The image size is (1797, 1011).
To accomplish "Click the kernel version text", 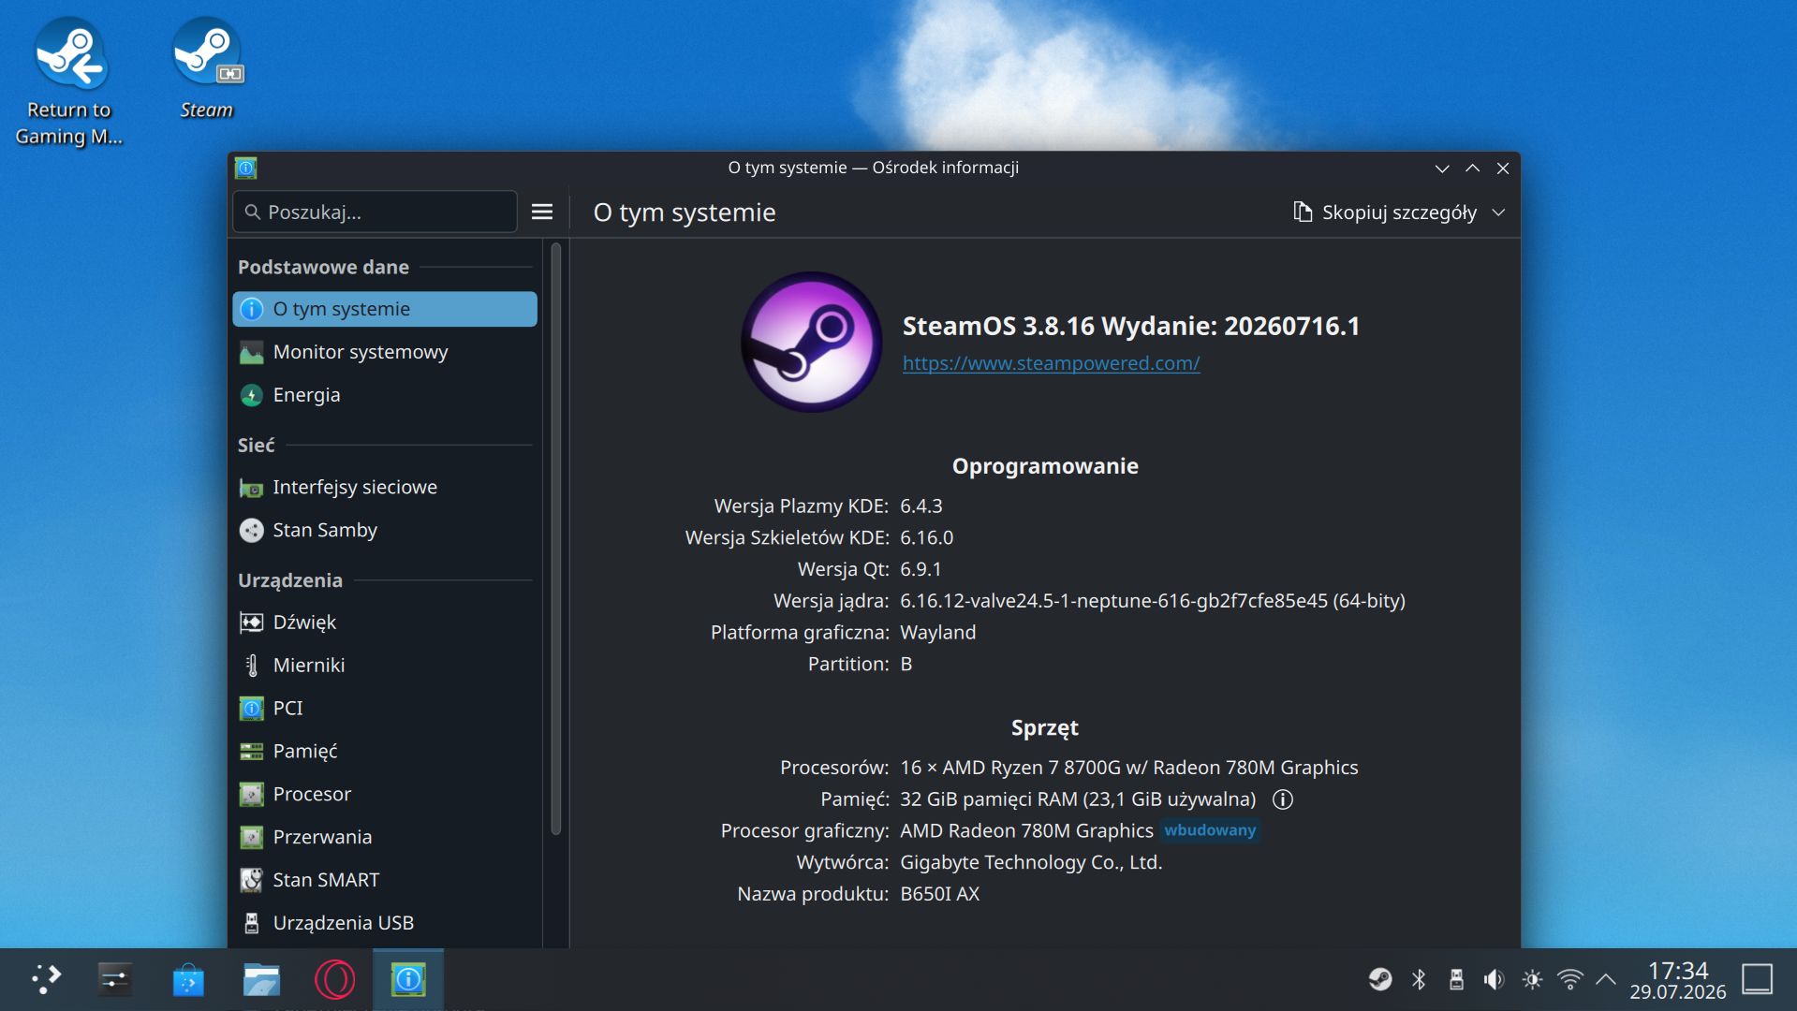I will click(1153, 601).
